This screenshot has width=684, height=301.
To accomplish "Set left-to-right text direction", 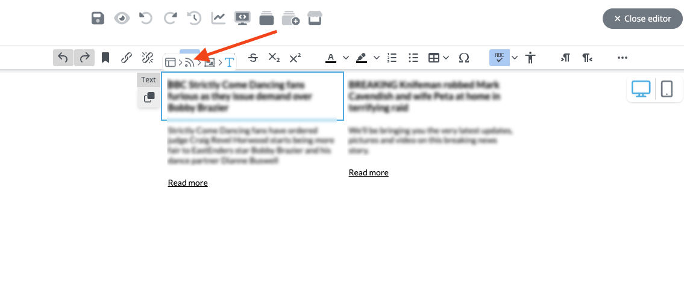I will [565, 58].
